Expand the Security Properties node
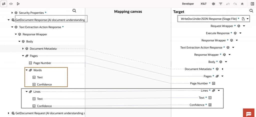Viewport: 256px width, 117px height. pyautogui.click(x=12, y=13)
